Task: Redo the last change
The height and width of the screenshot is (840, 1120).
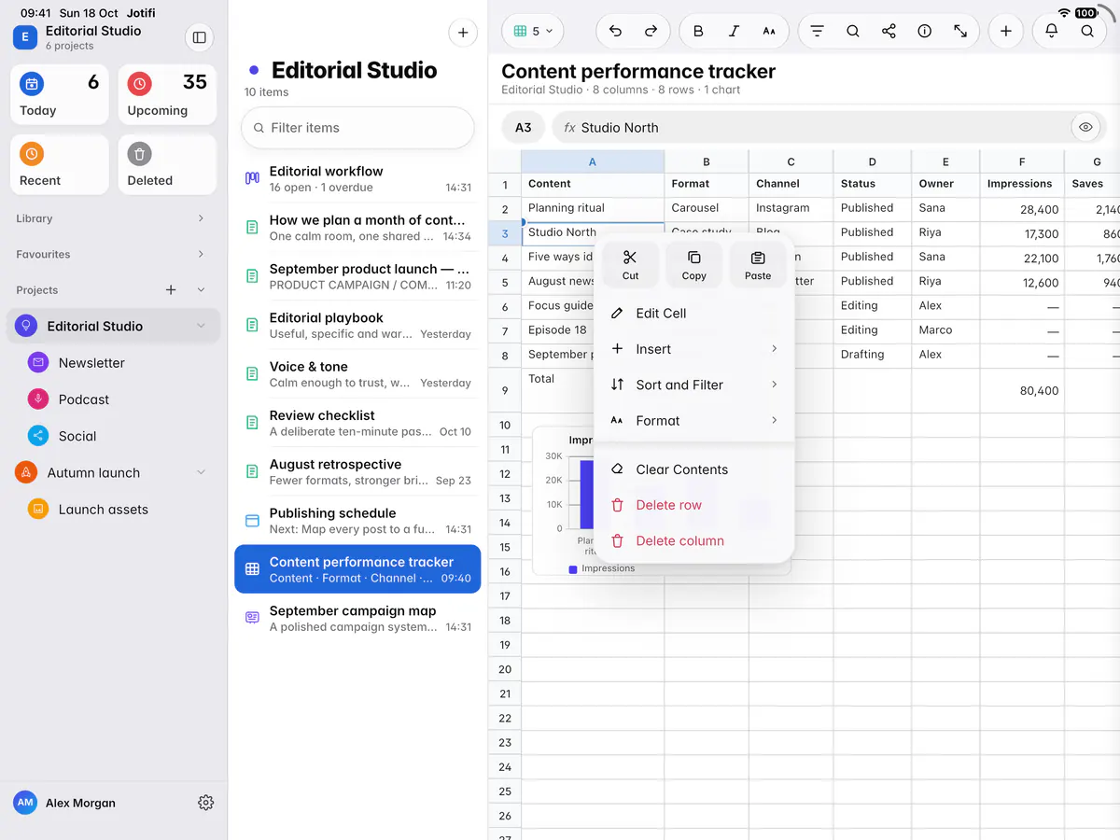Action: (651, 31)
